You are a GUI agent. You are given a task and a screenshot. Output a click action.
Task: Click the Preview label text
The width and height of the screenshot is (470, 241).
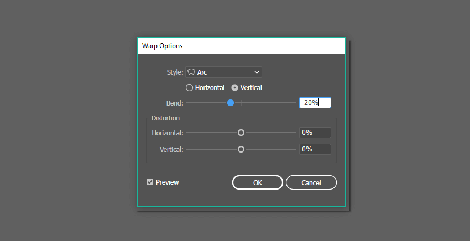168,182
